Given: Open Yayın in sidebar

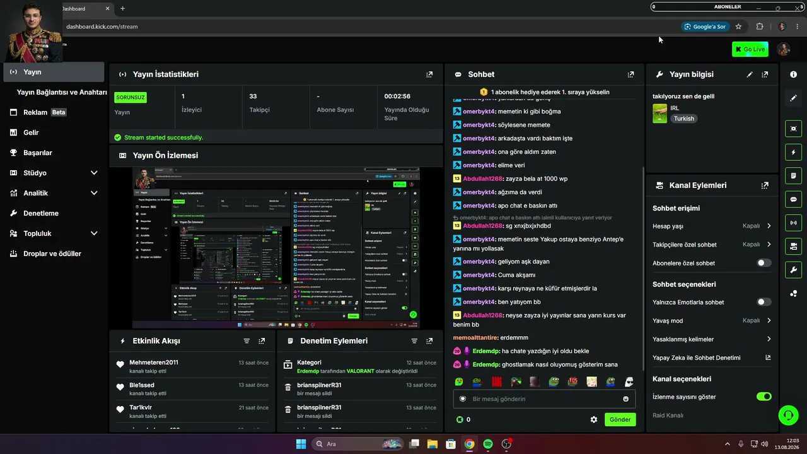Looking at the screenshot, I should (x=54, y=72).
